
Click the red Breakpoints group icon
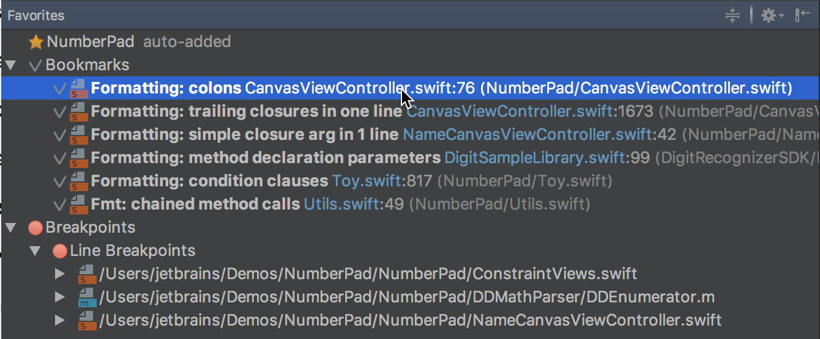tap(35, 228)
